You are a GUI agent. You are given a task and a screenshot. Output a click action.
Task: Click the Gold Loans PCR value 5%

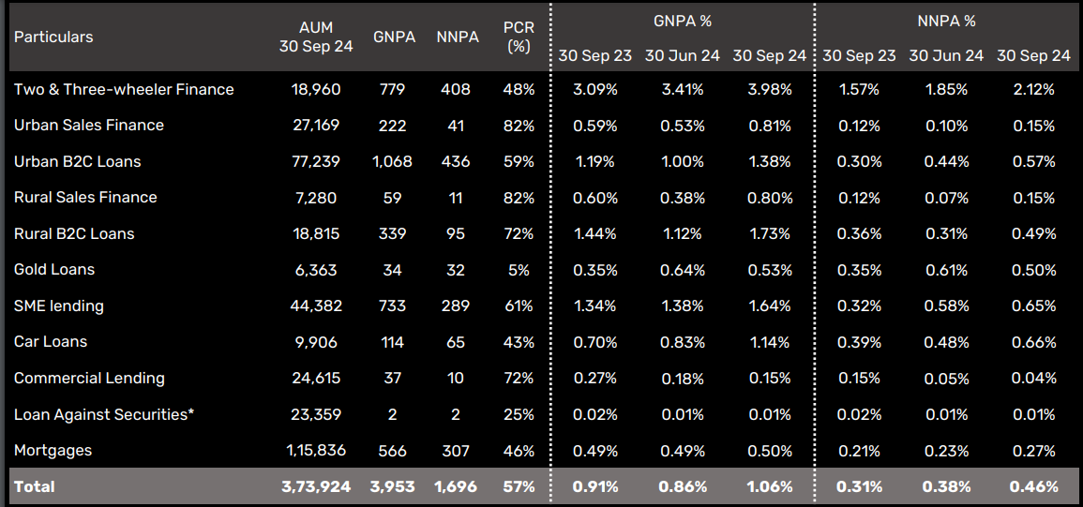point(519,270)
